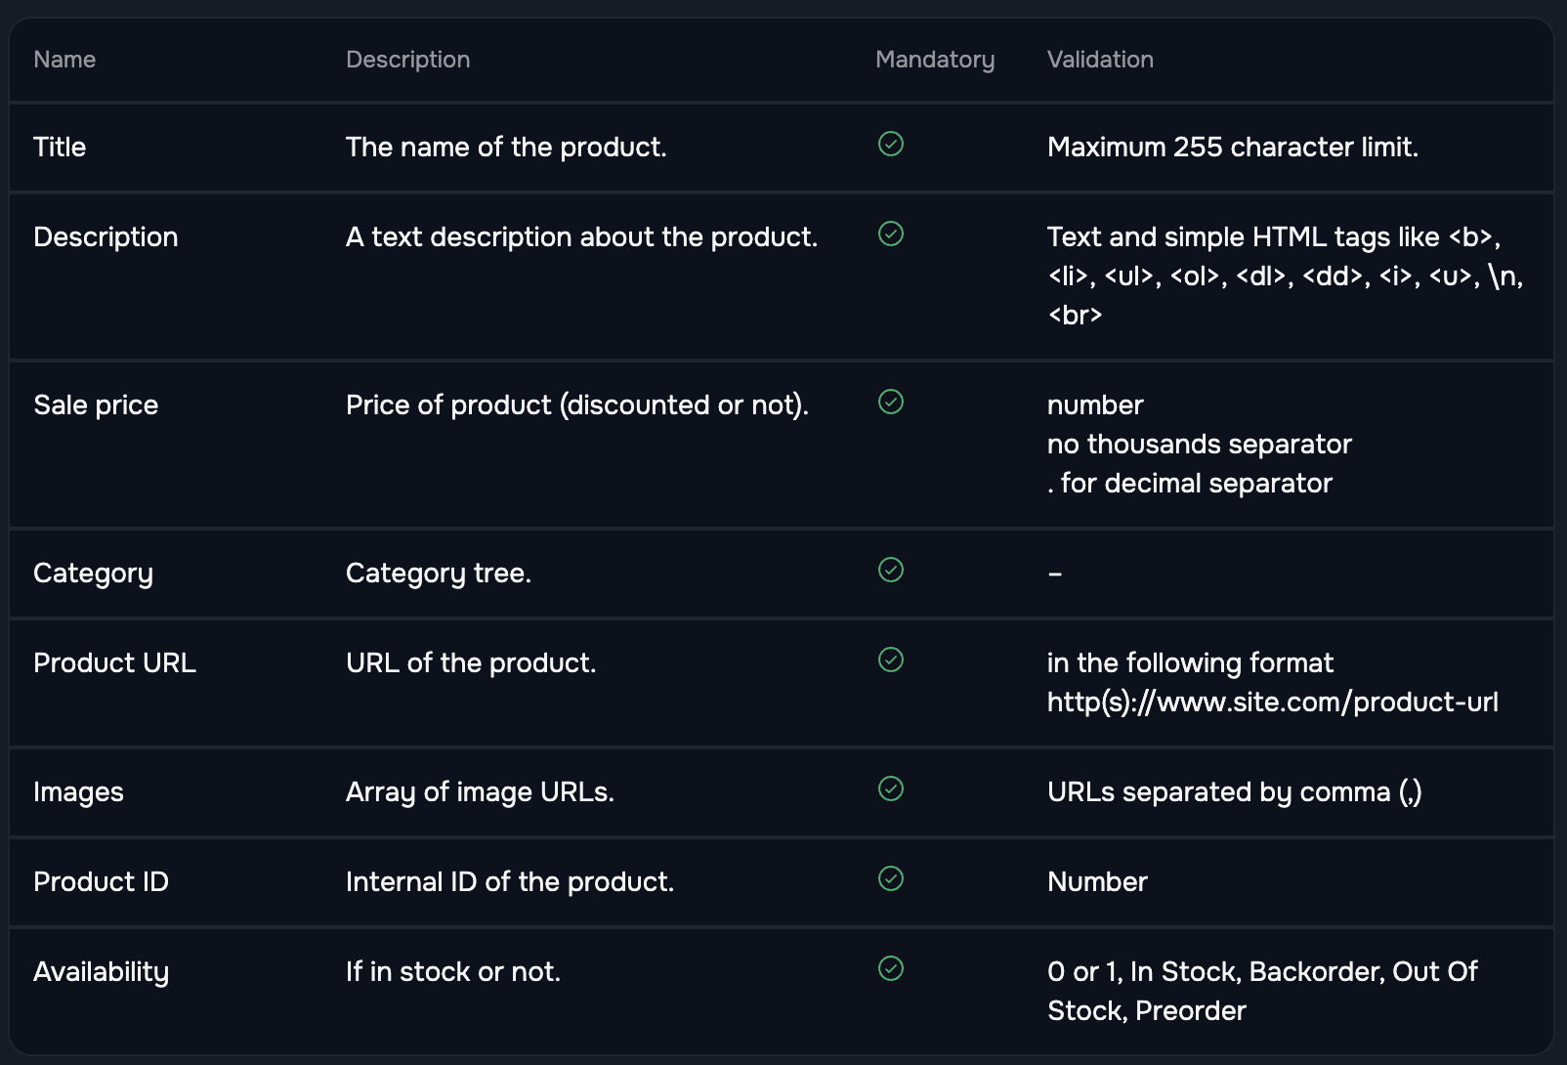
Task: Click the checkmark icon in Sale price row
Action: pyautogui.click(x=890, y=403)
